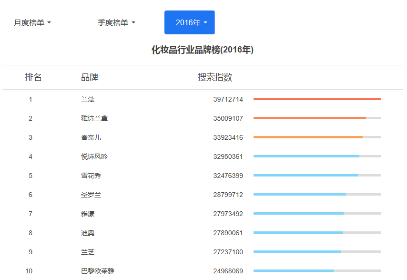The height and width of the screenshot is (280, 407).
Task: Click rank number 2 in 雅诗兰黛 row
Action: (x=31, y=118)
